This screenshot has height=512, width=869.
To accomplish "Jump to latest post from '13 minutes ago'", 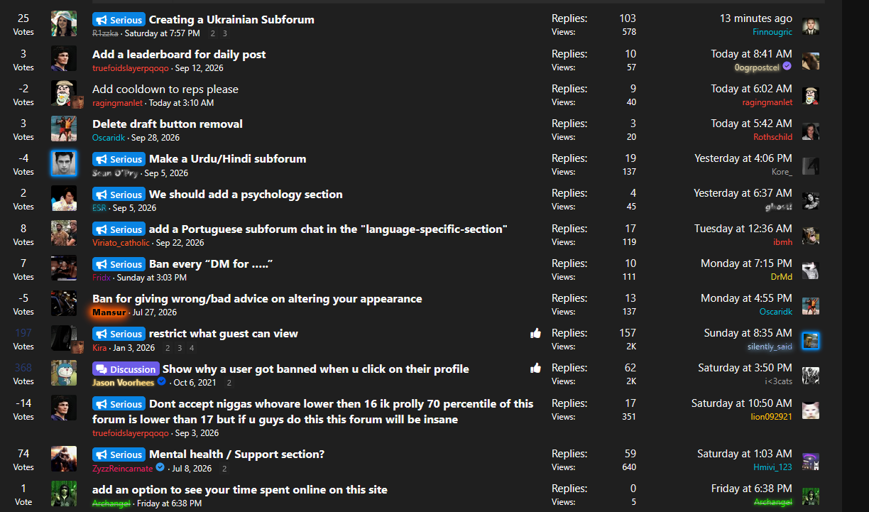I will [756, 18].
